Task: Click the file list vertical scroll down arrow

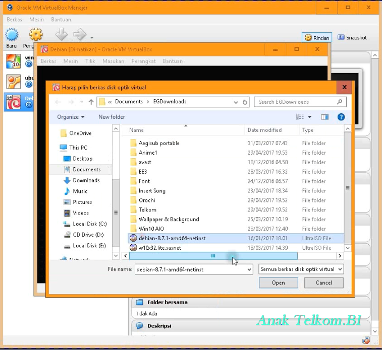Action: (348, 248)
